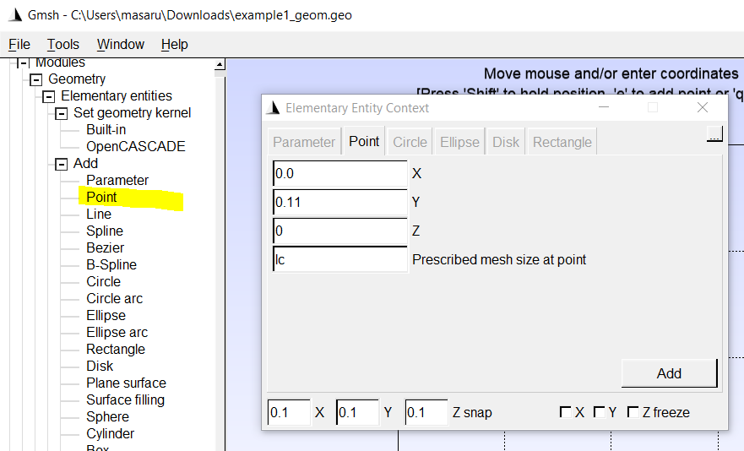The width and height of the screenshot is (744, 451).
Task: Toggle the X freeze checkbox
Action: click(566, 412)
